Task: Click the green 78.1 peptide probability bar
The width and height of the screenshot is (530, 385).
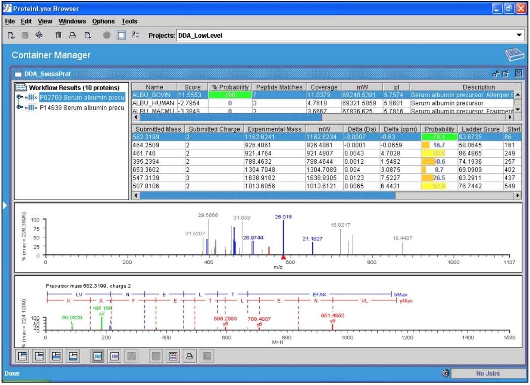Action: point(439,137)
